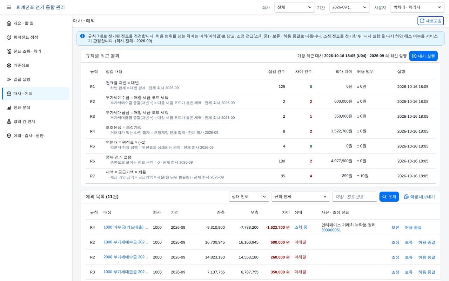Click 허용 종결 in the R4 exception row

[x=413, y=228]
